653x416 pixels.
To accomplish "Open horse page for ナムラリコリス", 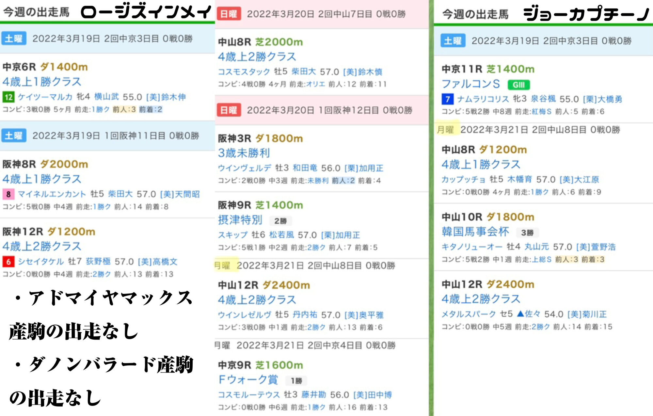I will coord(483,99).
